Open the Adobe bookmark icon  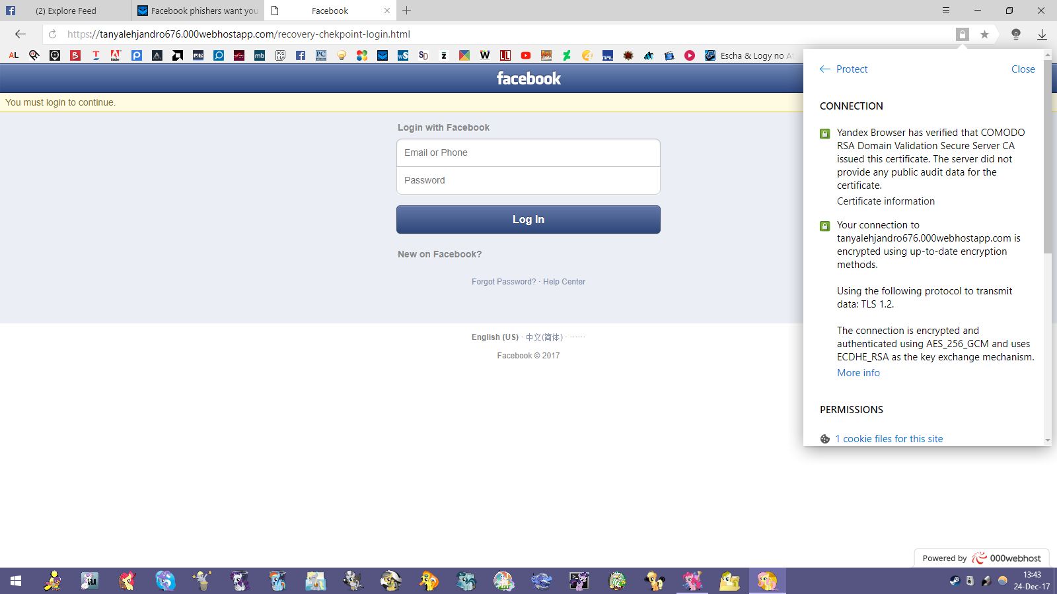(x=116, y=55)
